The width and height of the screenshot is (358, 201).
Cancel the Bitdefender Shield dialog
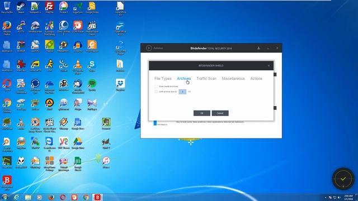[x=220, y=113]
